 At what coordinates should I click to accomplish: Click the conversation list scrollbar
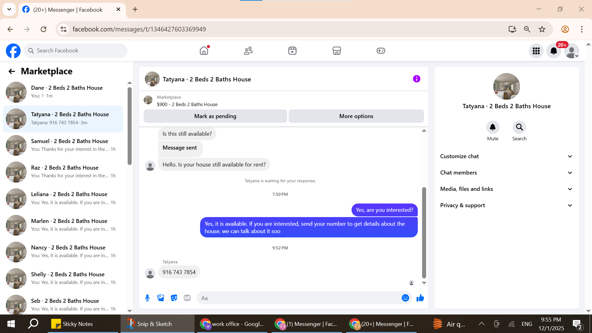coord(129,126)
